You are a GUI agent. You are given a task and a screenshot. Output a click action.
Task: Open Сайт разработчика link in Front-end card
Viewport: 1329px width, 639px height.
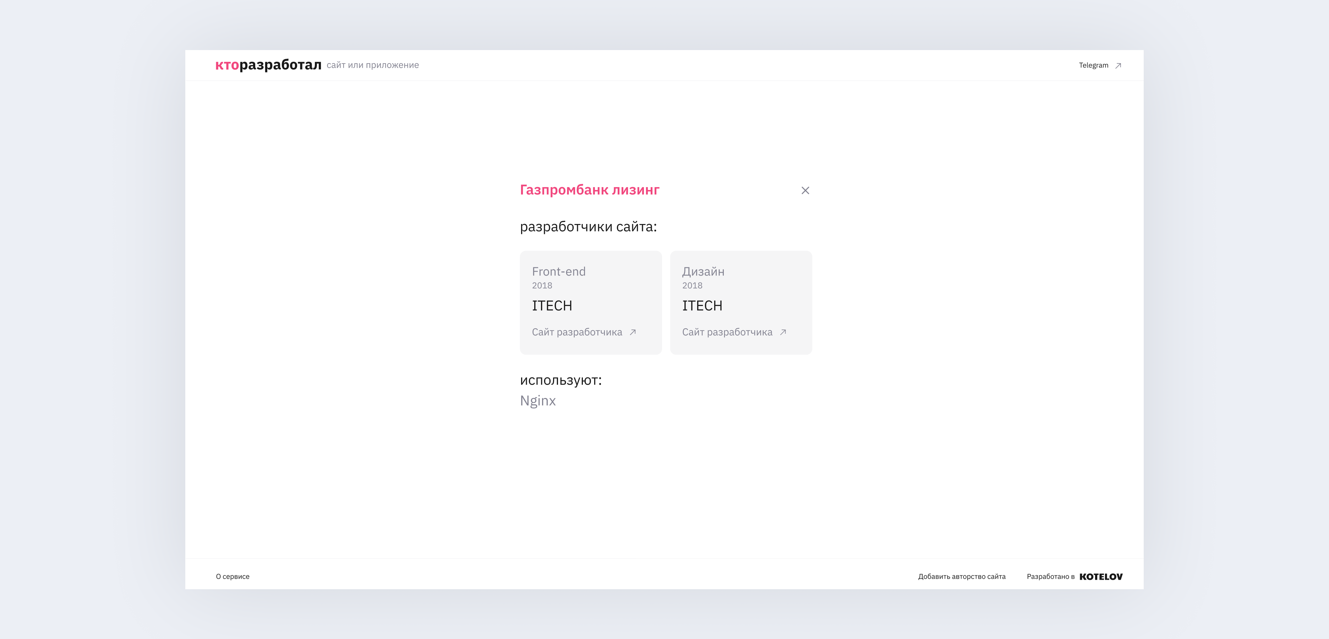577,332
